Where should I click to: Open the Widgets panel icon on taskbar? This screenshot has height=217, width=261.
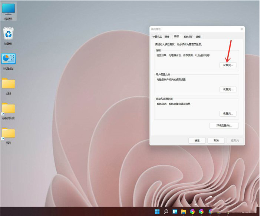click(x=175, y=211)
